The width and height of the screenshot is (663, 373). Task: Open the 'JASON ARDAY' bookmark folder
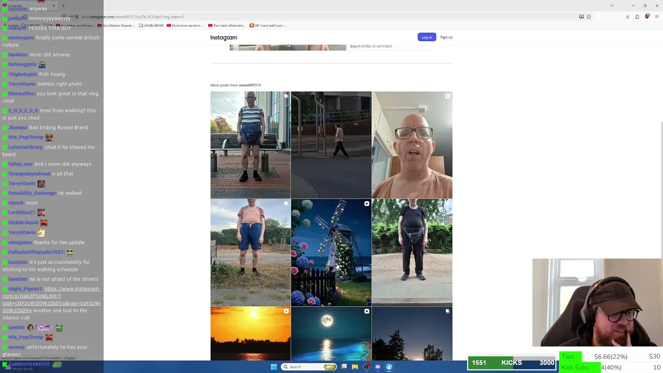[x=151, y=25]
